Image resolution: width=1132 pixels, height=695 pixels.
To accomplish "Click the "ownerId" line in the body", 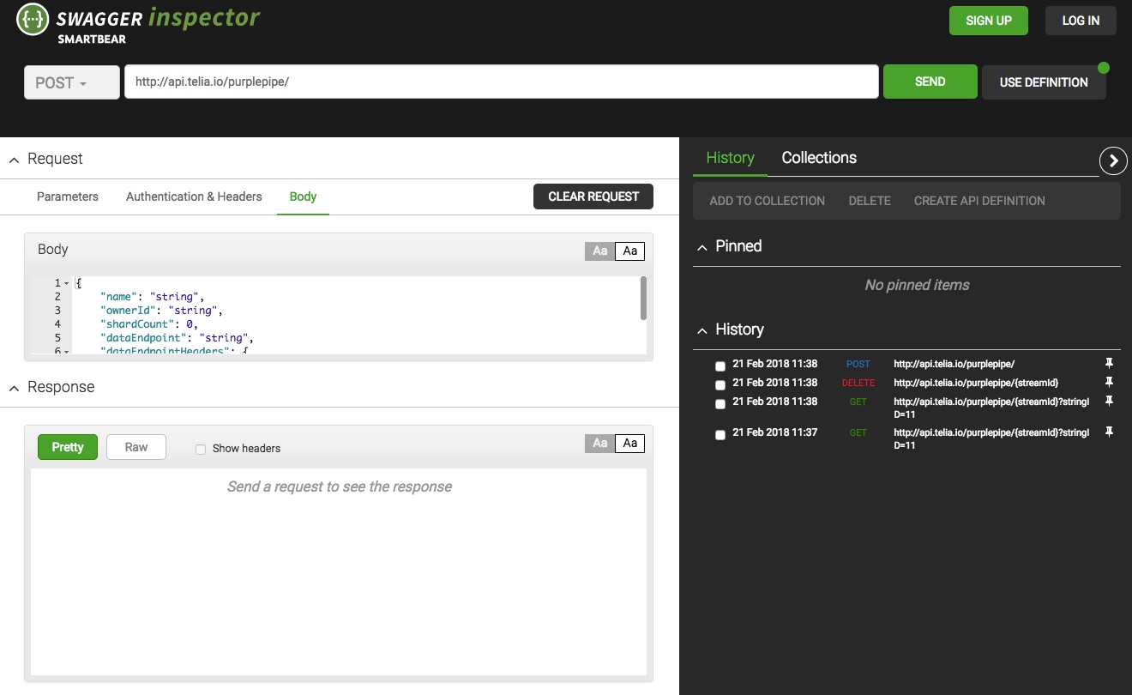I will (162, 311).
